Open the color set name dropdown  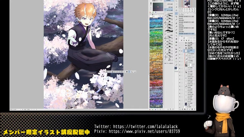154,16
